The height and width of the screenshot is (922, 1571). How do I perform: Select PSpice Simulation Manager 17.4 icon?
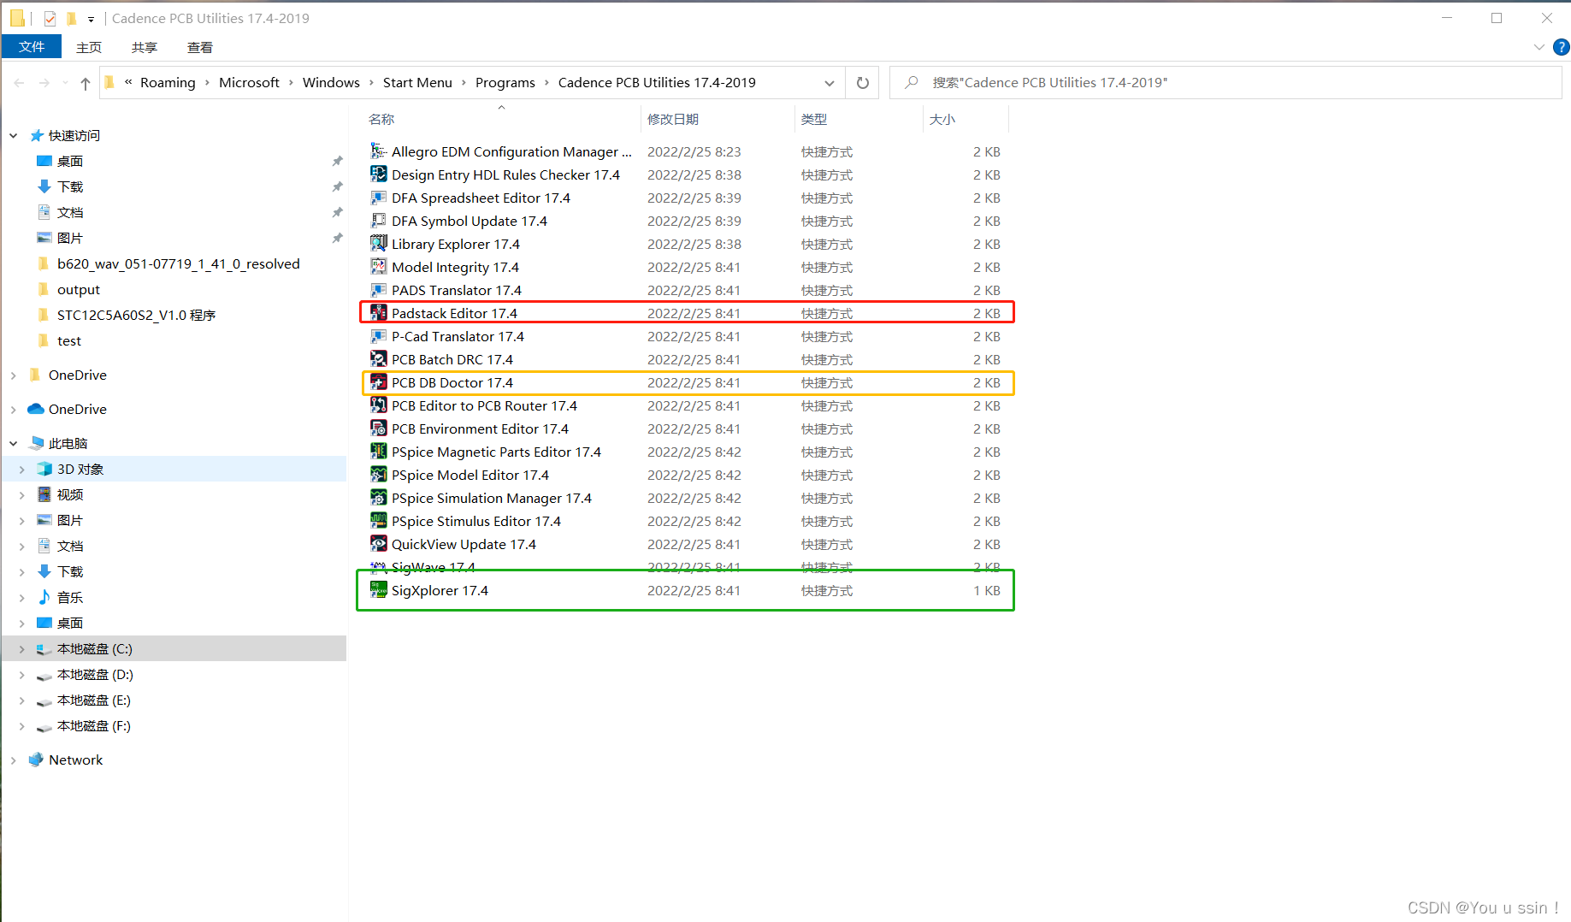pos(378,498)
